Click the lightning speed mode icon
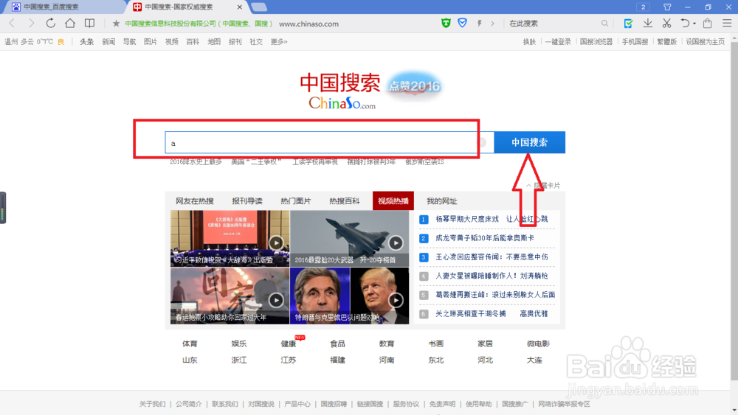This screenshot has height=415, width=738. (x=479, y=24)
